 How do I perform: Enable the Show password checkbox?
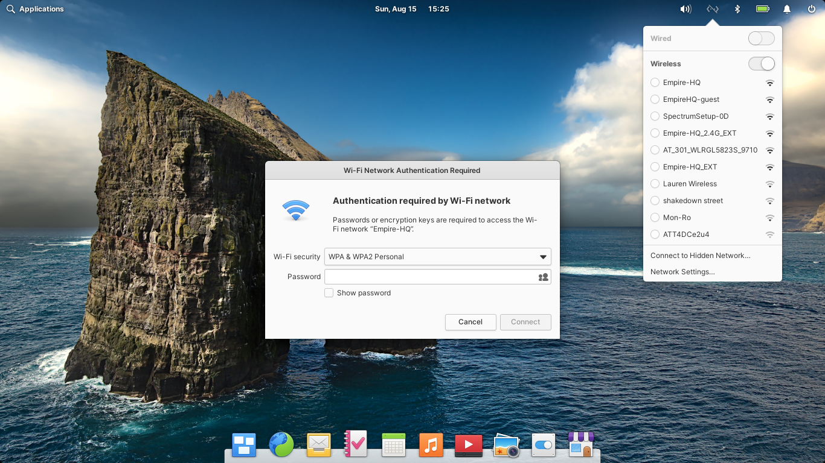tap(329, 293)
